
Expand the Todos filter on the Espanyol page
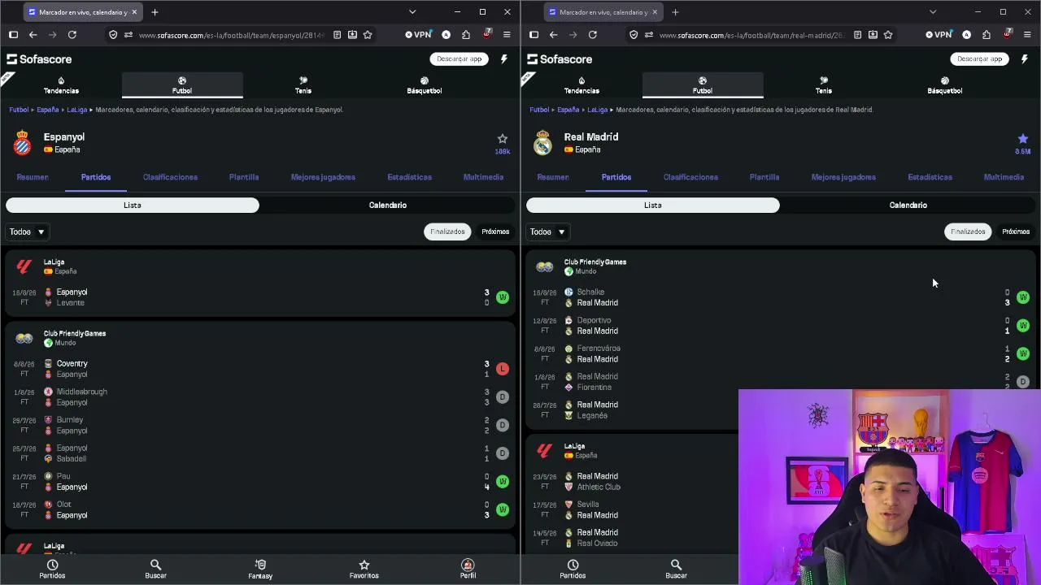tap(27, 232)
